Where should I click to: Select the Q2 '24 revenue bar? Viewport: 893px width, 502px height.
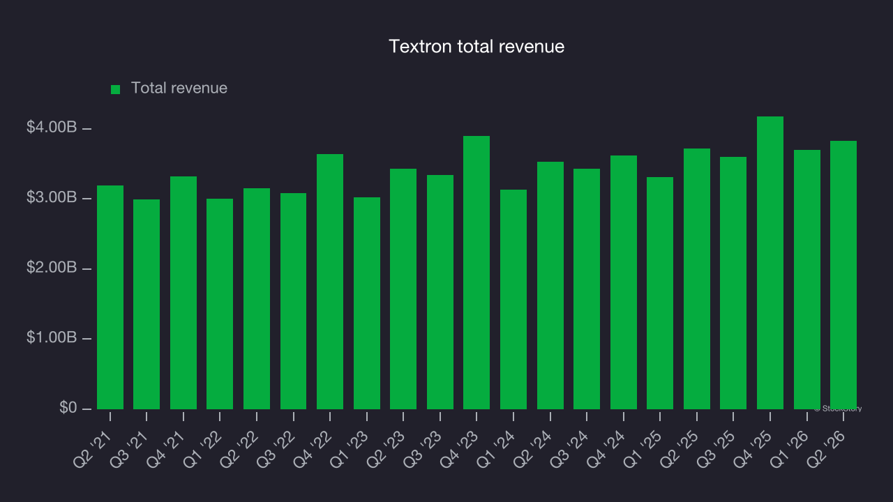point(550,285)
